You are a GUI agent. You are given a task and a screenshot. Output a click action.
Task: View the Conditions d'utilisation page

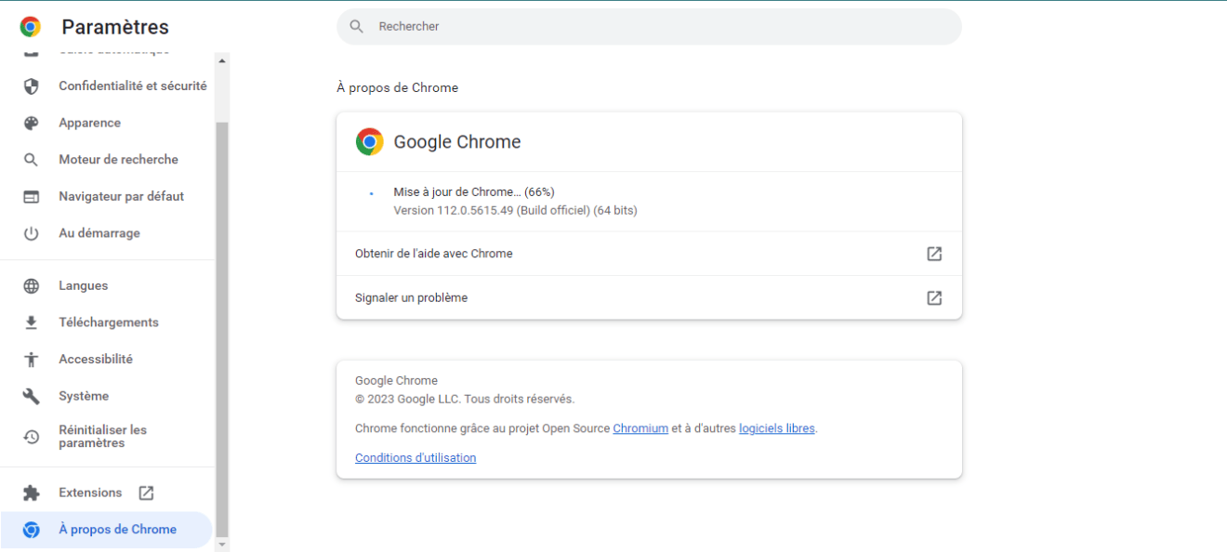coord(415,457)
